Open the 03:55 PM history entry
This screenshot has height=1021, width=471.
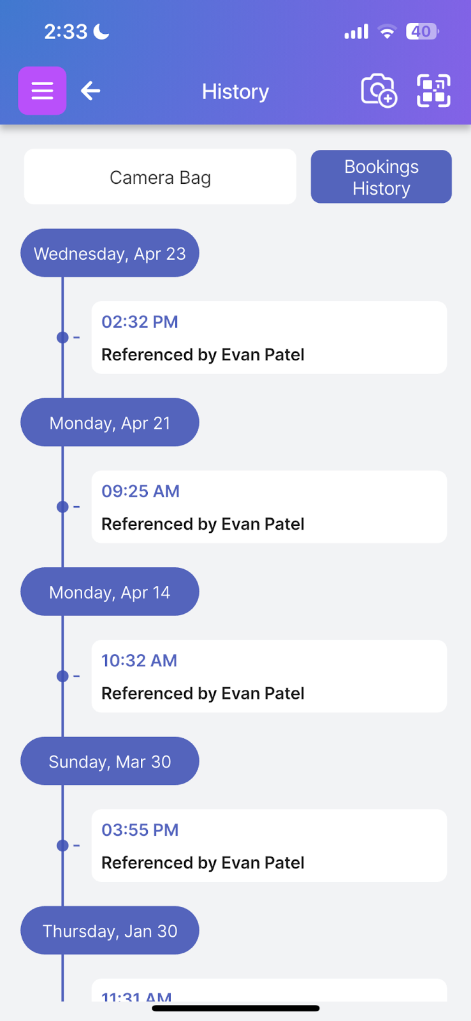click(269, 846)
